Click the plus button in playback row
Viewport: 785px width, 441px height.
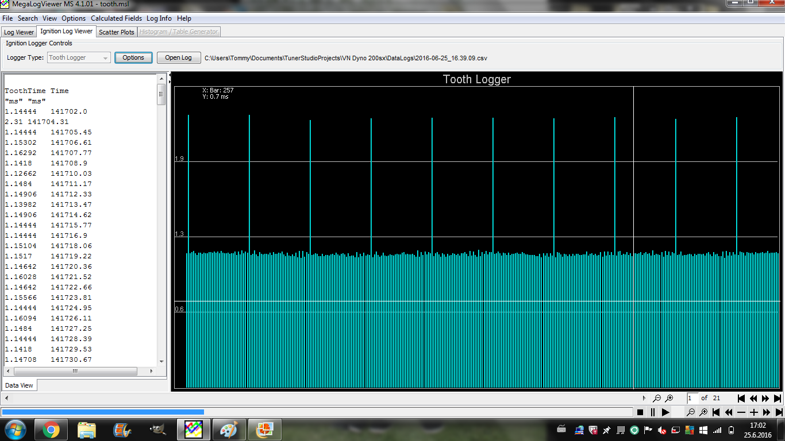click(754, 412)
